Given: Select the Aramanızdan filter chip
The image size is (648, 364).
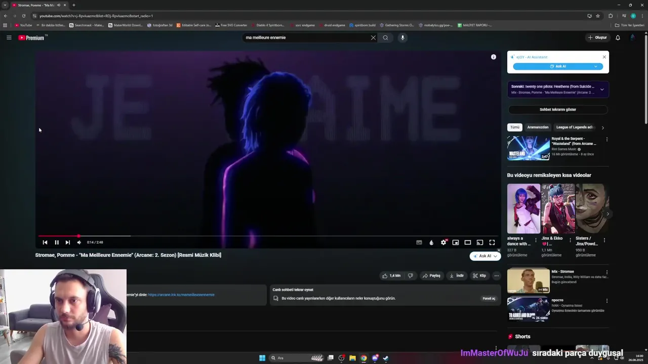Looking at the screenshot, I should coord(538,127).
